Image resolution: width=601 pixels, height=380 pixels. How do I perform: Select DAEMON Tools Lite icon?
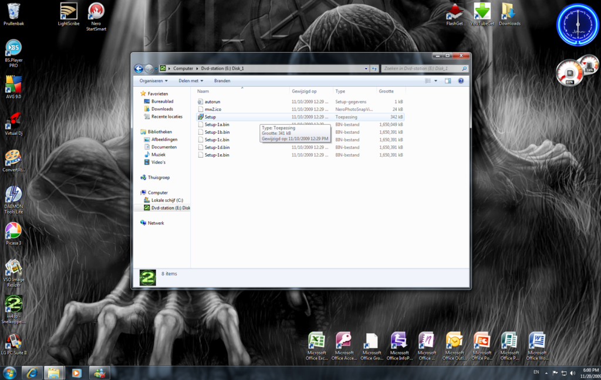13,200
